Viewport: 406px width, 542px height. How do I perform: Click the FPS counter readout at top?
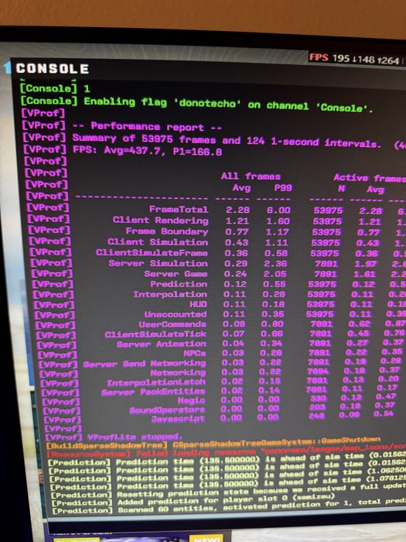pyautogui.click(x=354, y=59)
